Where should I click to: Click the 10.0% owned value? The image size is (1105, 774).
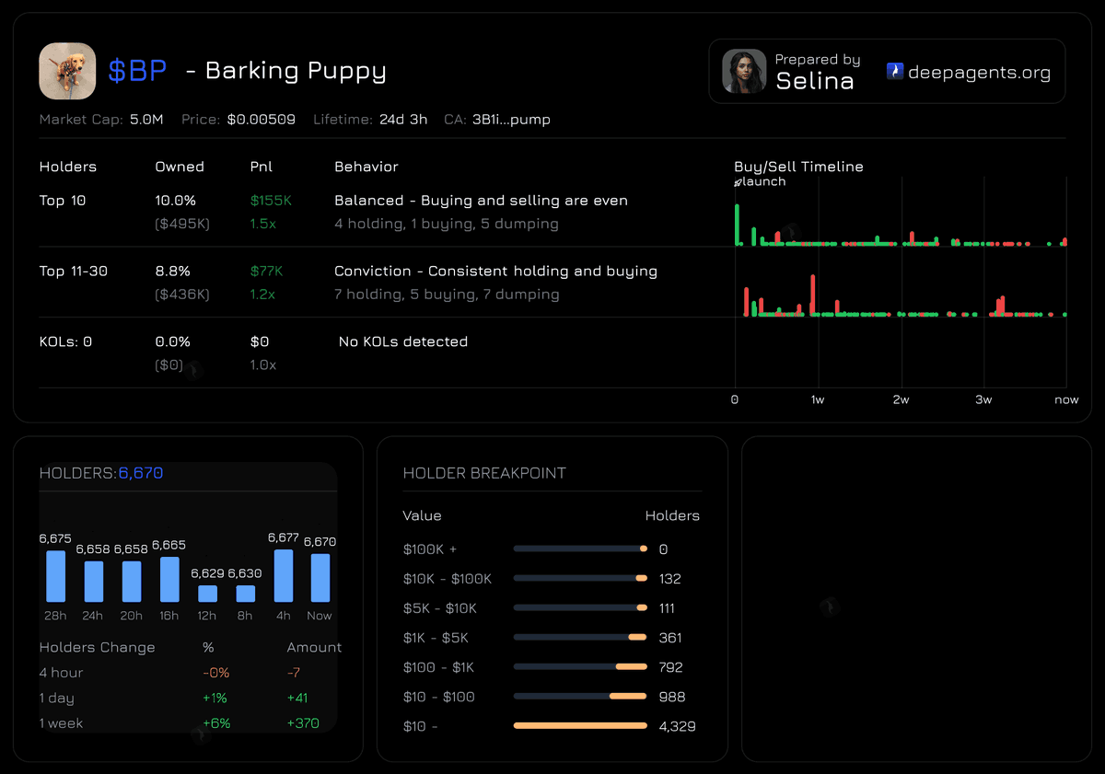pos(175,201)
